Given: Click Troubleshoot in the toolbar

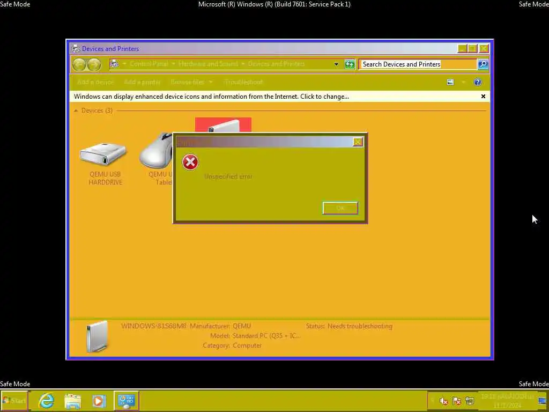Looking at the screenshot, I should click(243, 82).
